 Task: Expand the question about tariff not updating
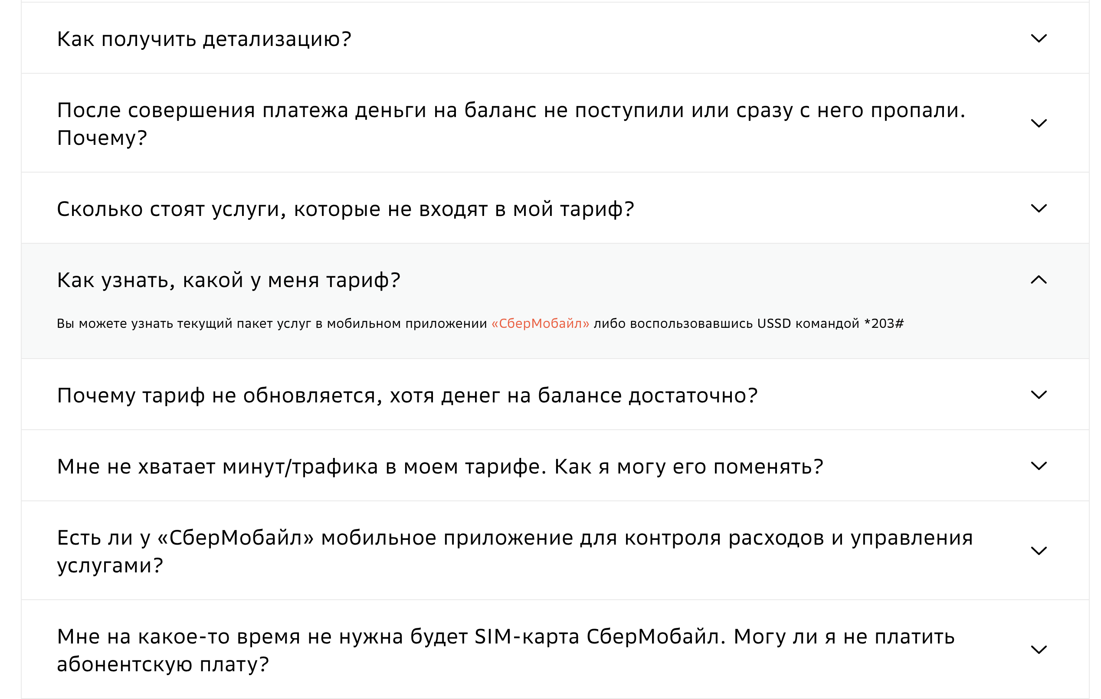click(x=407, y=395)
